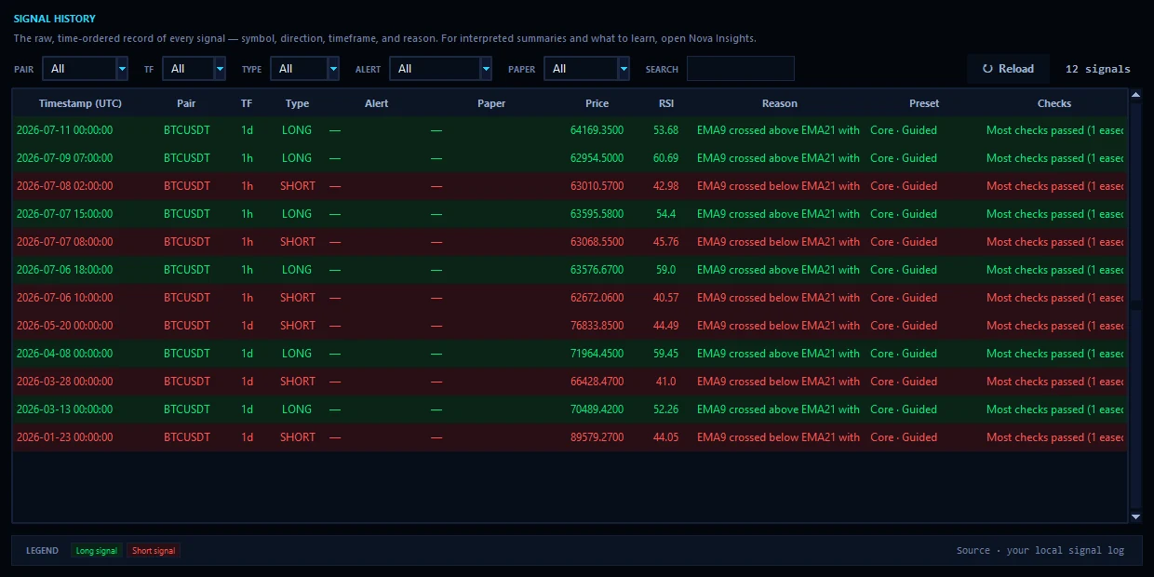Viewport: 1154px width, 577px height.
Task: Click the price 62954.5000
Action: 597,158
